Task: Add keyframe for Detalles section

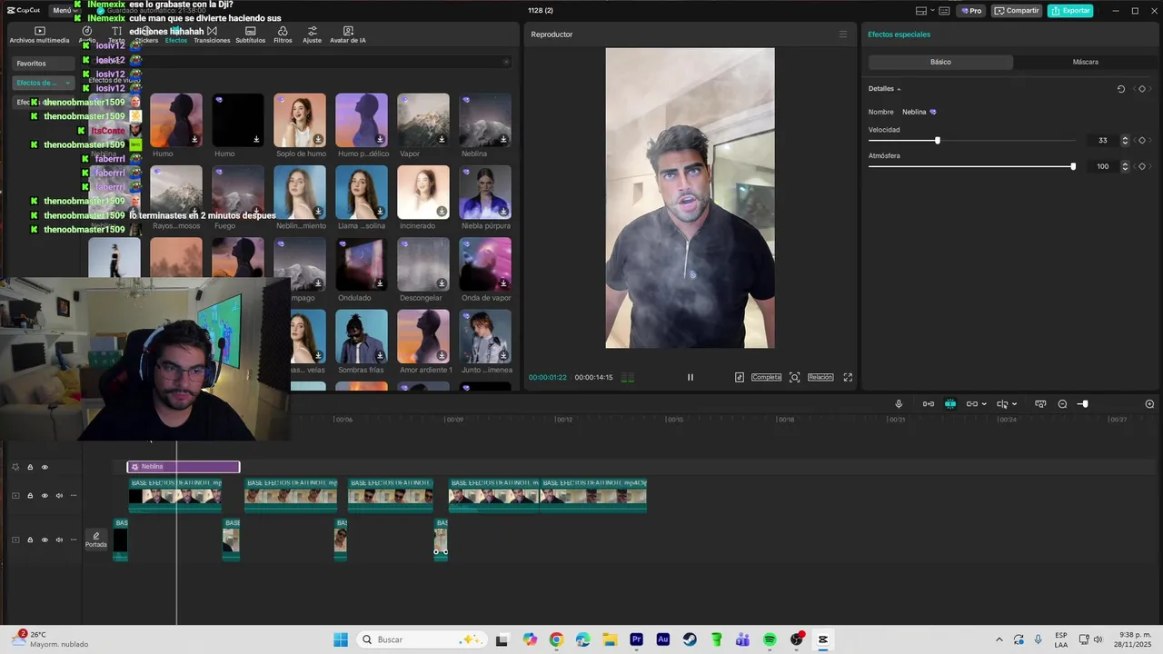Action: click(1142, 89)
